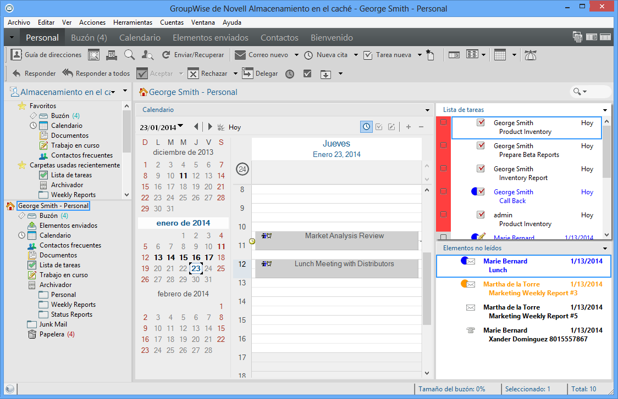
Task: Click the plus icon in calendar header
Action: point(409,127)
